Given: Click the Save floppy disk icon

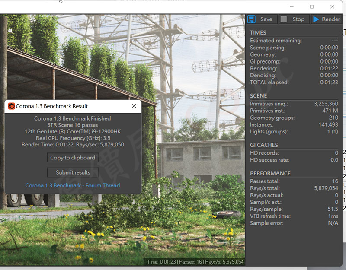Looking at the screenshot, I should click(x=251, y=19).
